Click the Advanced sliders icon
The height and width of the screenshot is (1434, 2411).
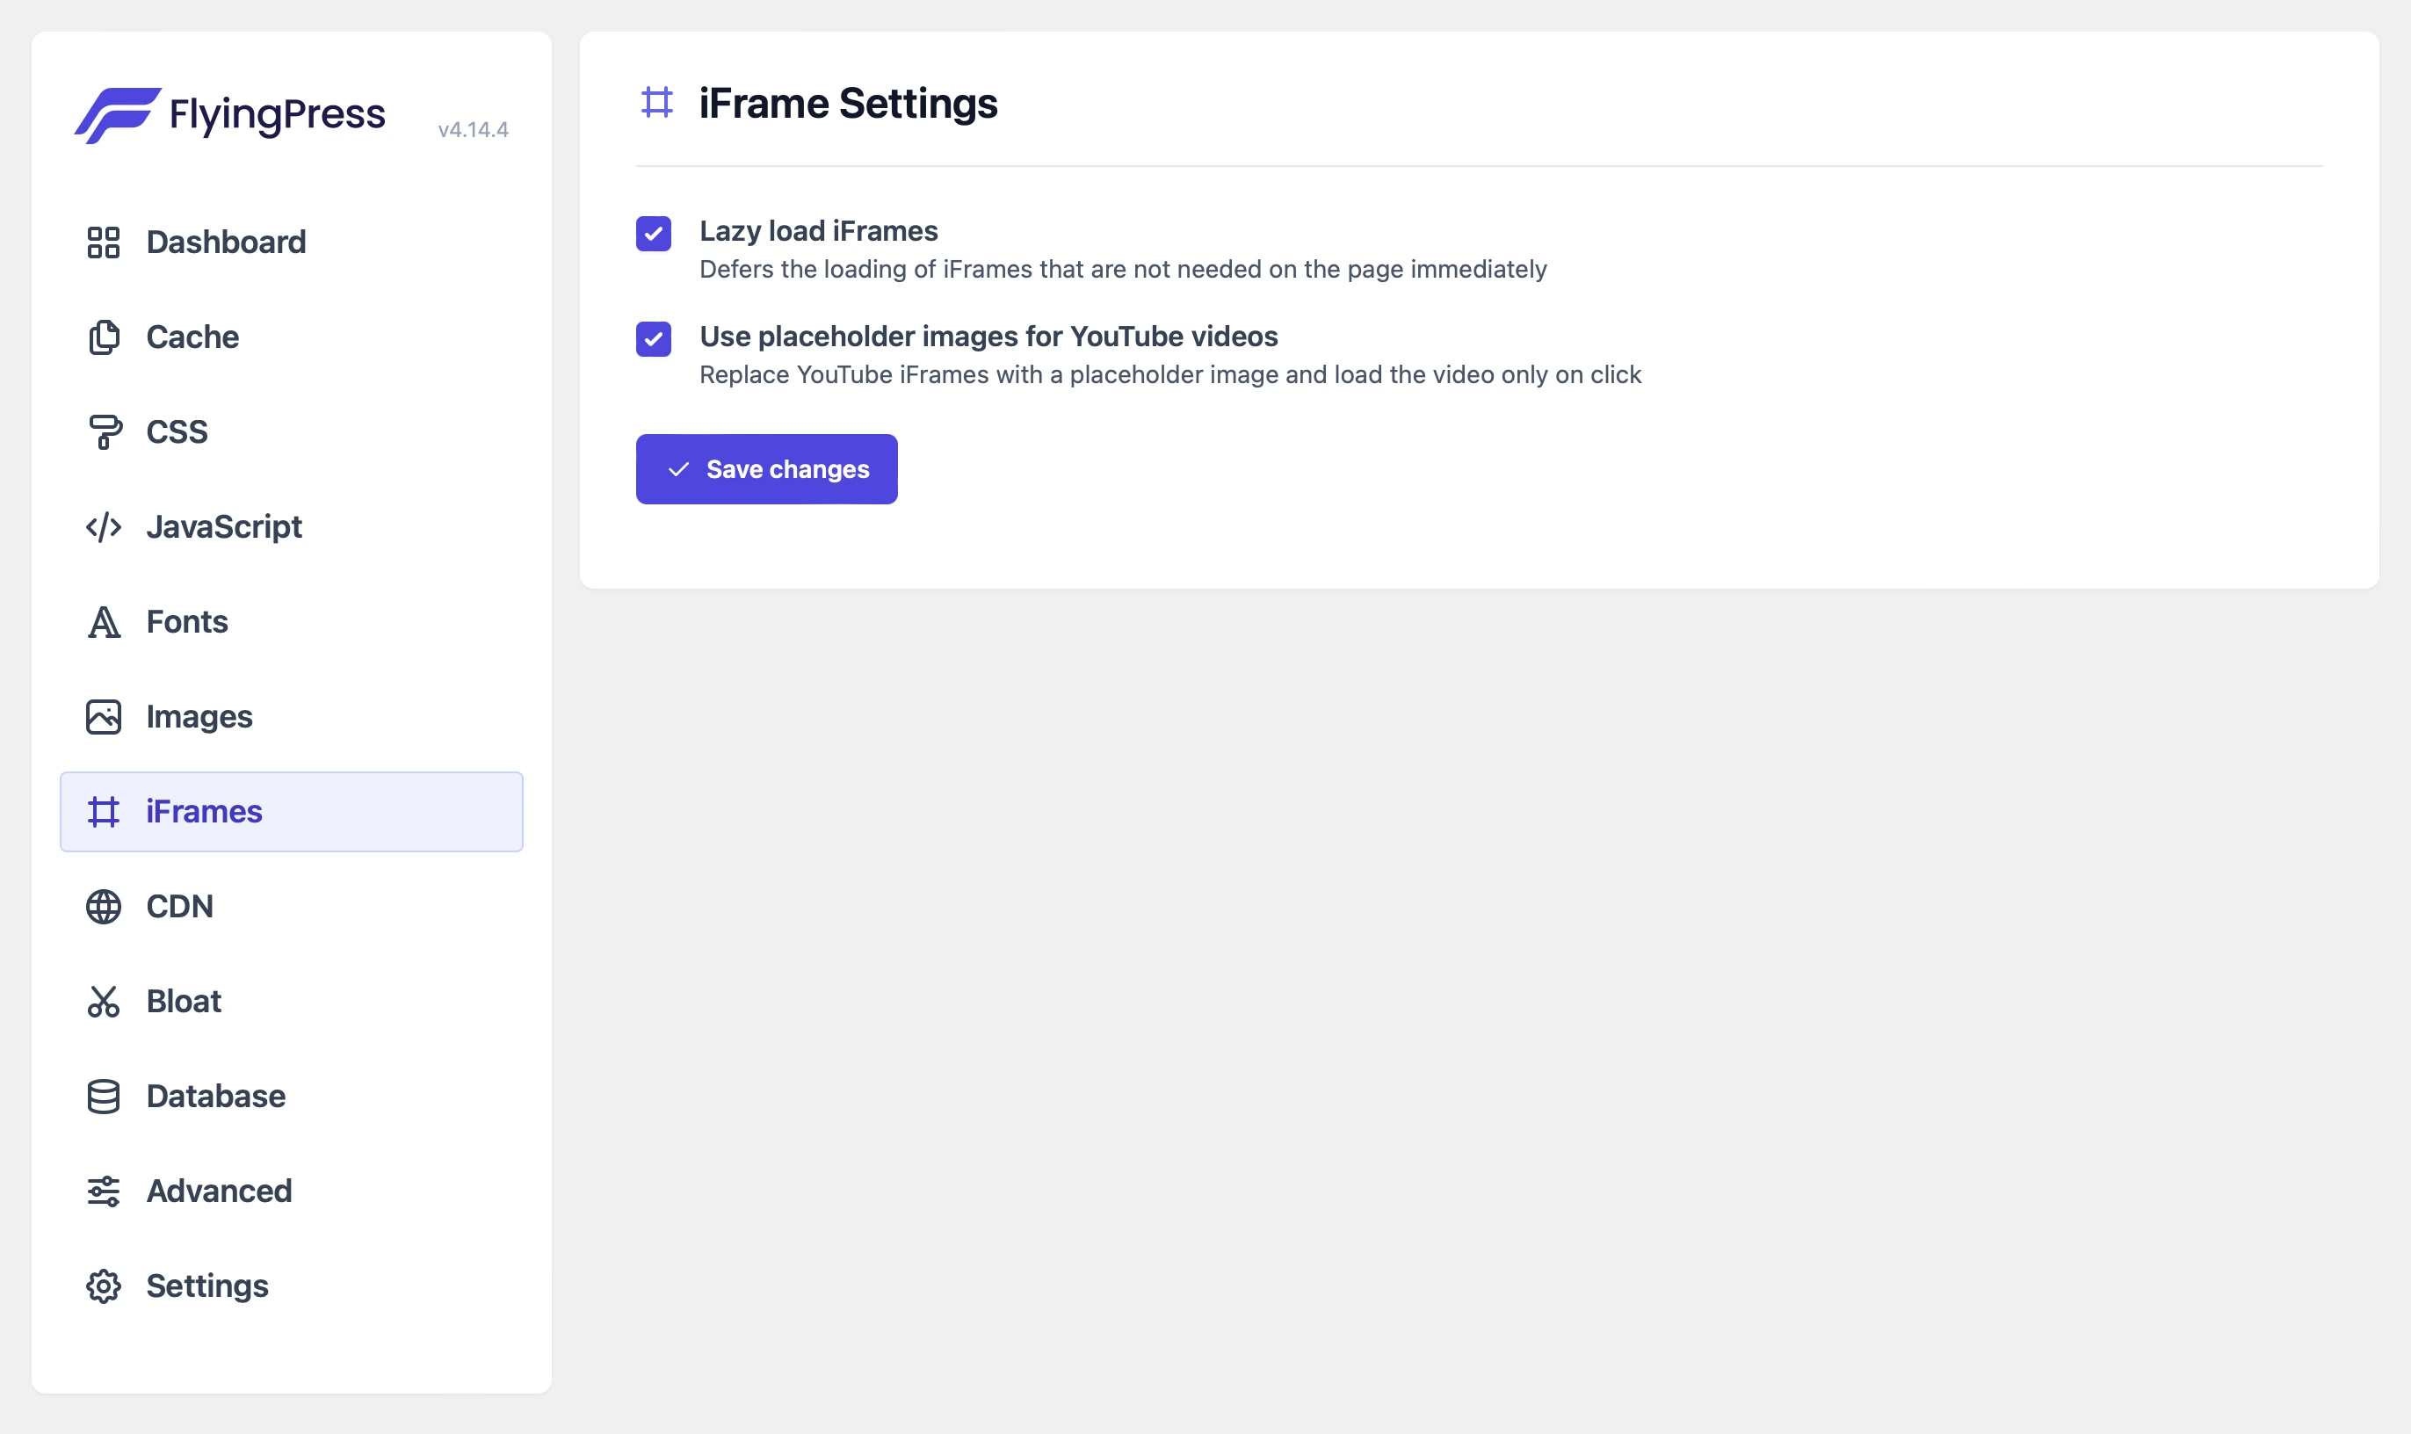pos(104,1191)
